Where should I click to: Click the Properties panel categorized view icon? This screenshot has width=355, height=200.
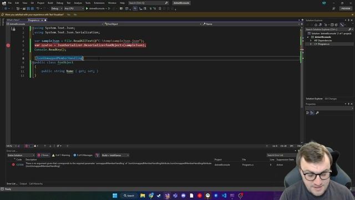[307, 113]
